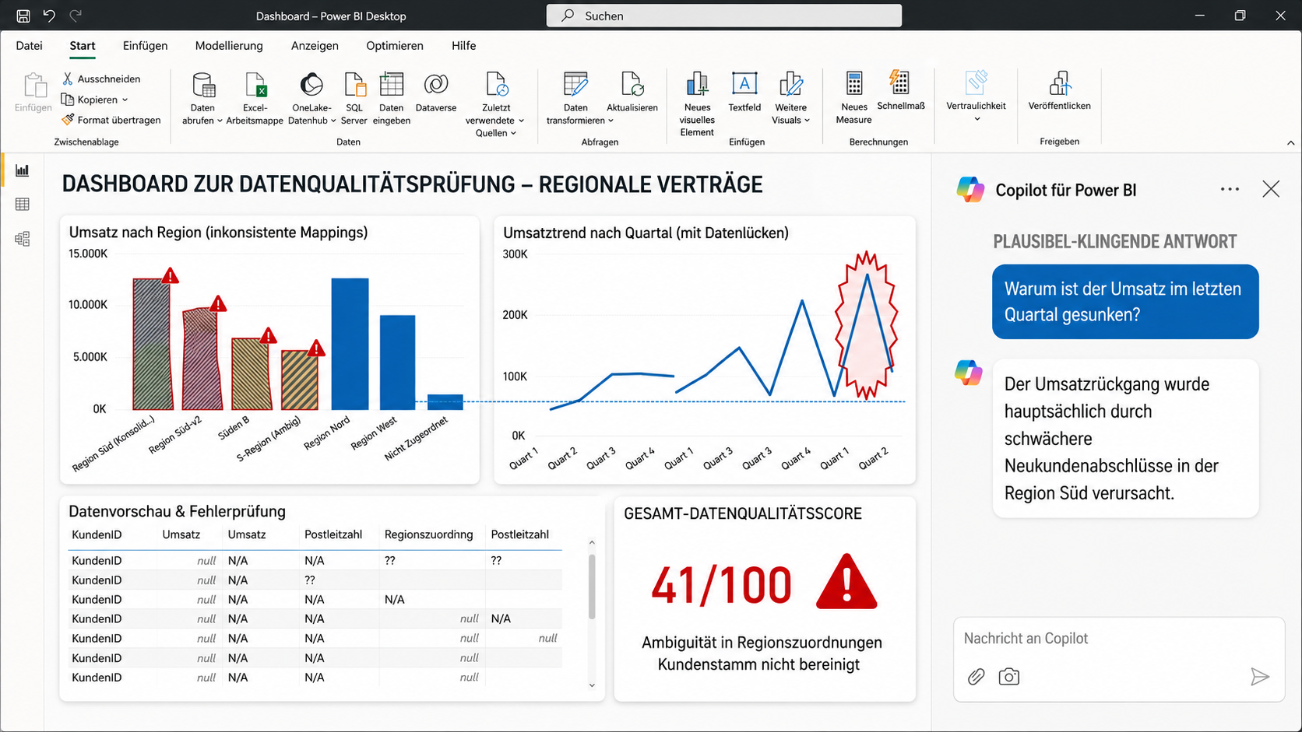This screenshot has width=1302, height=732.
Task: Click the table scroll-up arrow
Action: (592, 542)
